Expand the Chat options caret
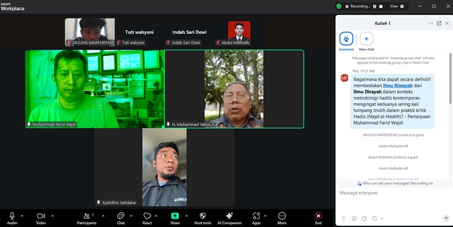 131,216
